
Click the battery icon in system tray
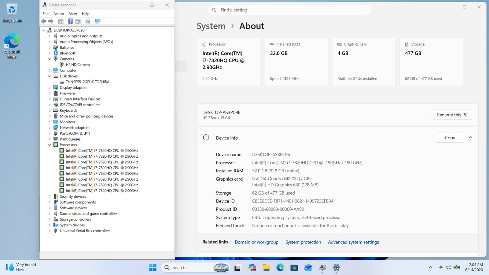click(x=457, y=267)
